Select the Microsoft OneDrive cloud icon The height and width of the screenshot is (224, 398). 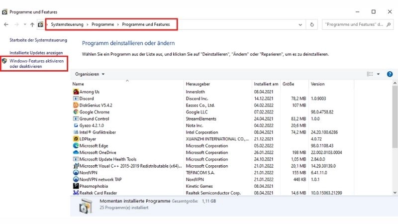click(x=76, y=152)
